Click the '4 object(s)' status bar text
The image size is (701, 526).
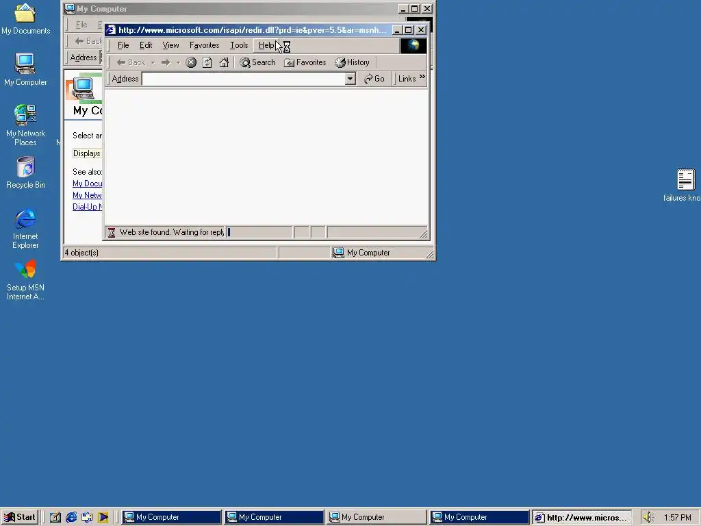81,253
